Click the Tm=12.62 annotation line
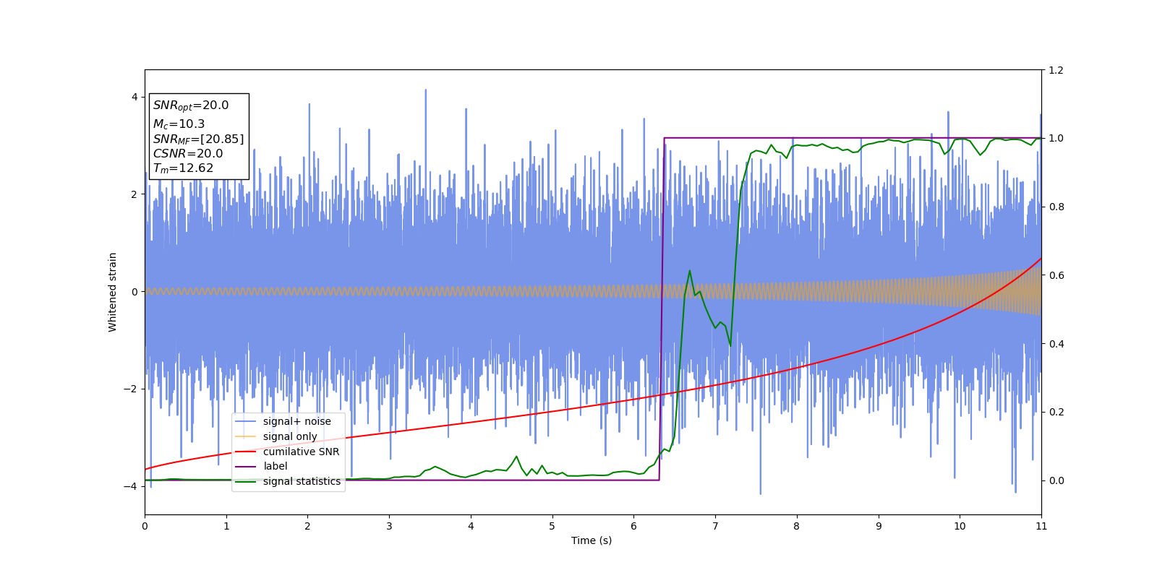The height and width of the screenshot is (578, 1157). pos(183,168)
